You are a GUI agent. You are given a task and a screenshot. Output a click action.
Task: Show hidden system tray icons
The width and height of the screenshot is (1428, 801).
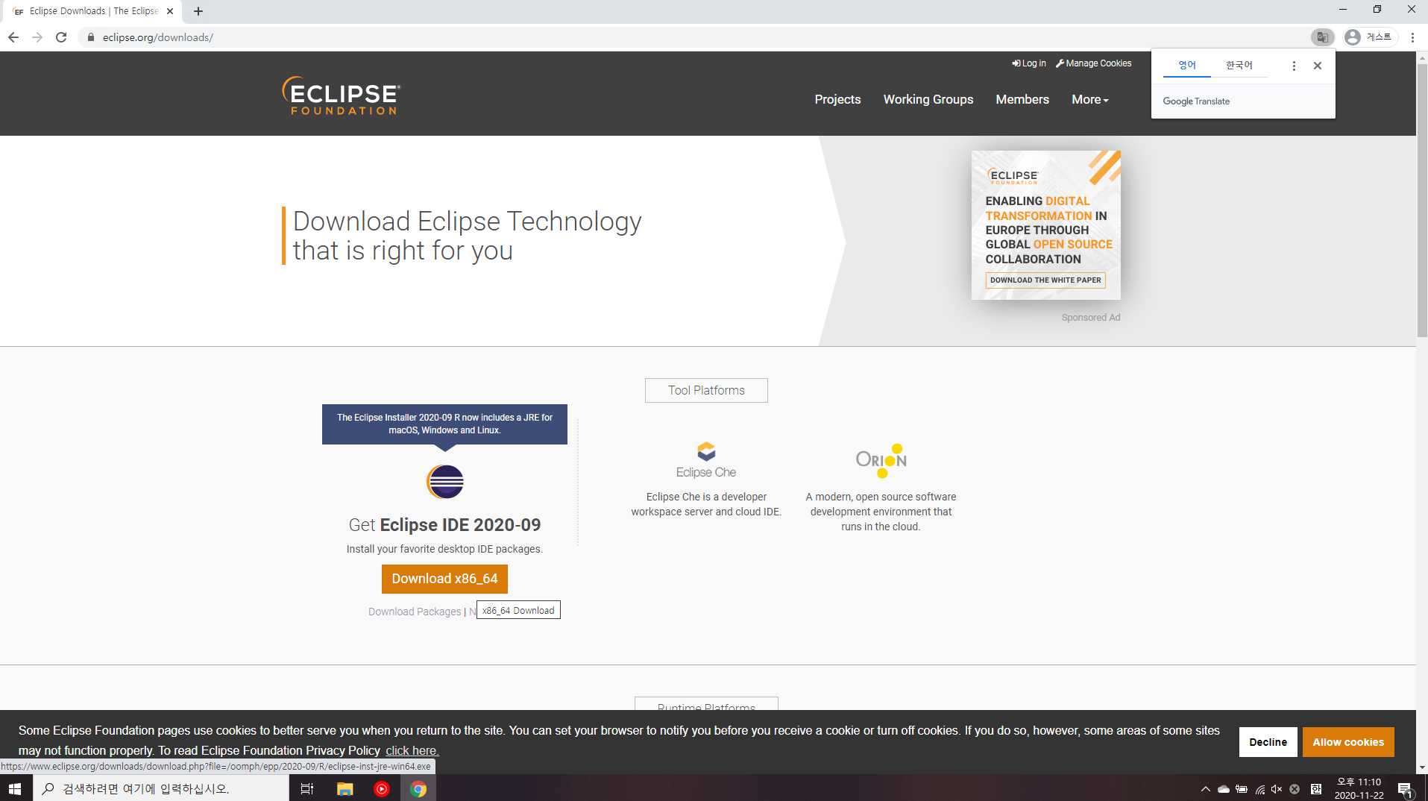pyautogui.click(x=1205, y=789)
